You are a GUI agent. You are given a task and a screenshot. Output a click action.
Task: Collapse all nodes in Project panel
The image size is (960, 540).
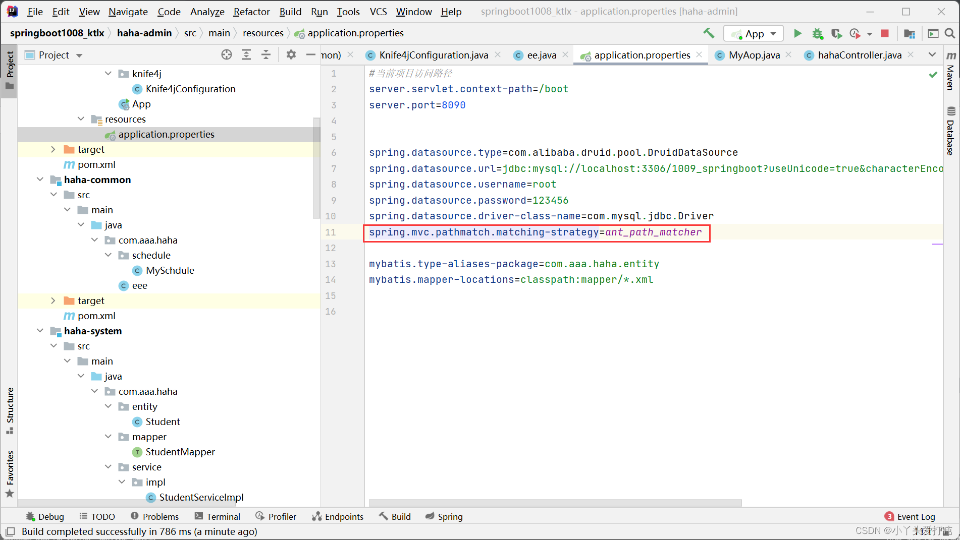point(266,55)
